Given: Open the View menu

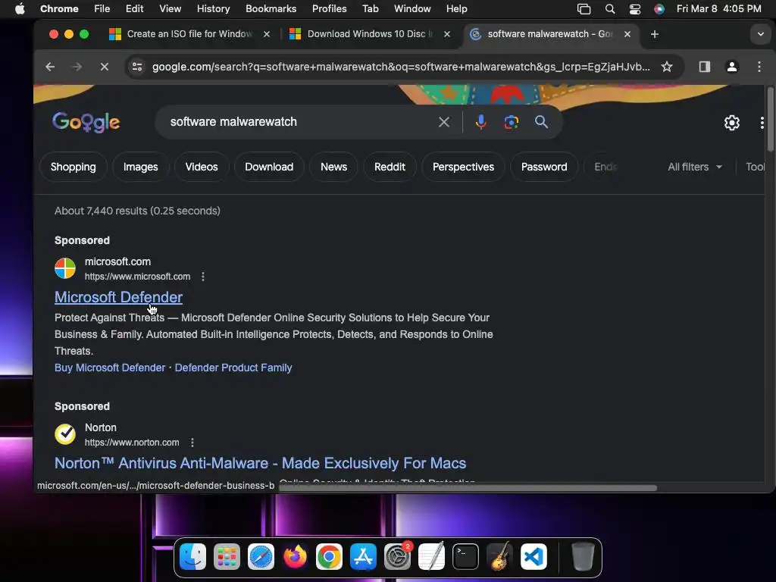Looking at the screenshot, I should (x=170, y=9).
